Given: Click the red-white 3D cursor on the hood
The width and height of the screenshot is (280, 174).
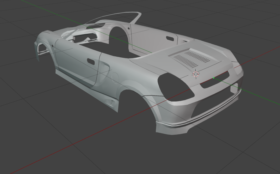Looking at the screenshot, I should [x=196, y=74].
